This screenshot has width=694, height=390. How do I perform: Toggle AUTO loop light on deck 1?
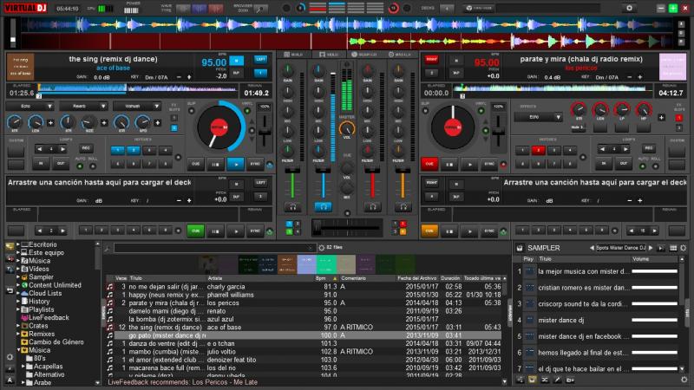point(80,166)
